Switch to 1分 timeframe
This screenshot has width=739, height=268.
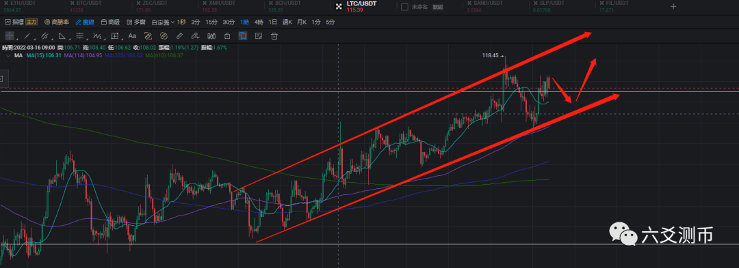point(316,22)
